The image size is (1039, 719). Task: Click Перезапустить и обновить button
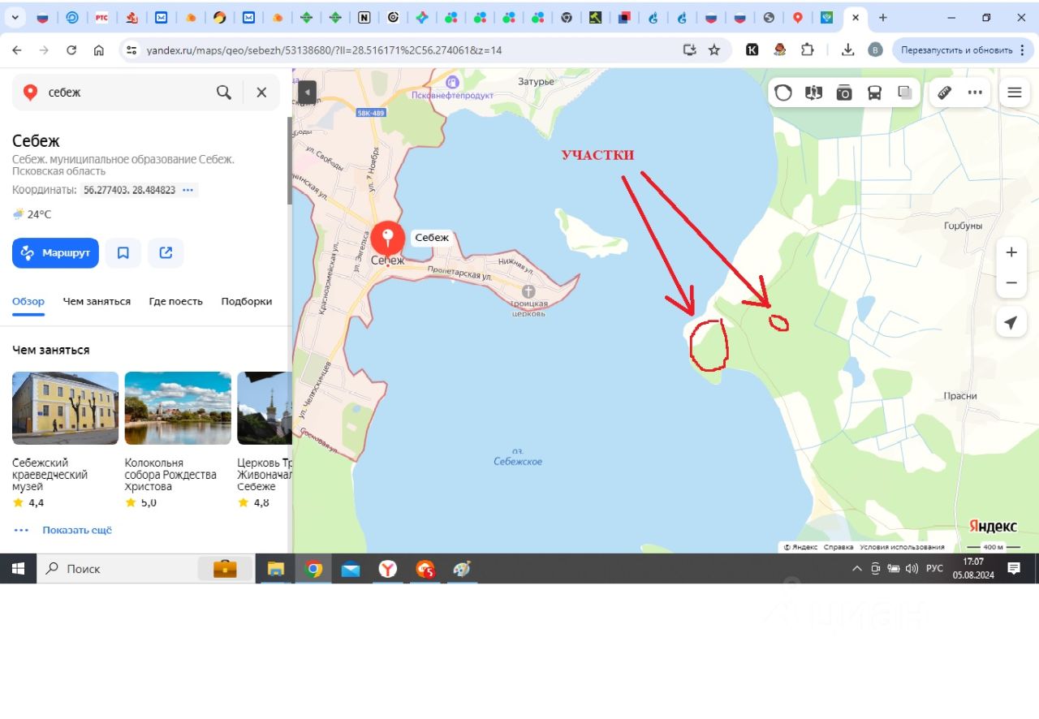click(962, 50)
